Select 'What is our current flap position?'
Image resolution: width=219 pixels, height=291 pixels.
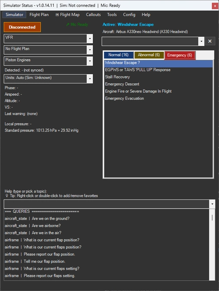pyautogui.click(x=106, y=240)
